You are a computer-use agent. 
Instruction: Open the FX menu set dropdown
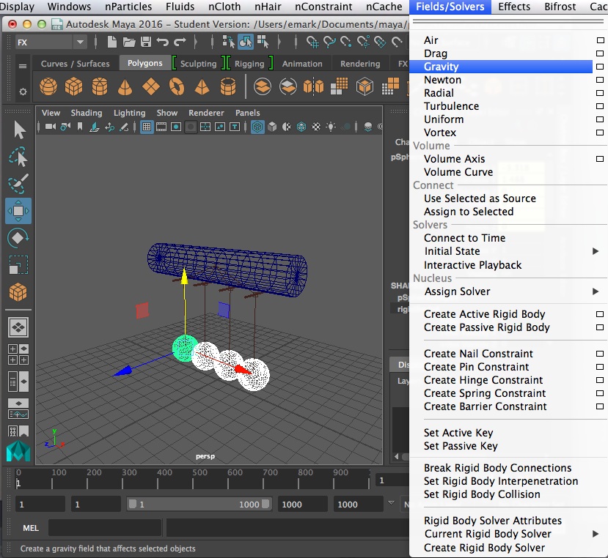[x=51, y=42]
